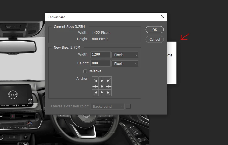The width and height of the screenshot is (228, 145).
Task: Open the Canvas extension color dropdown
Action: 107,107
